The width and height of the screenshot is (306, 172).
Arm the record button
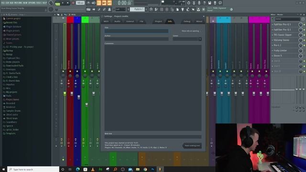click(x=73, y=3)
